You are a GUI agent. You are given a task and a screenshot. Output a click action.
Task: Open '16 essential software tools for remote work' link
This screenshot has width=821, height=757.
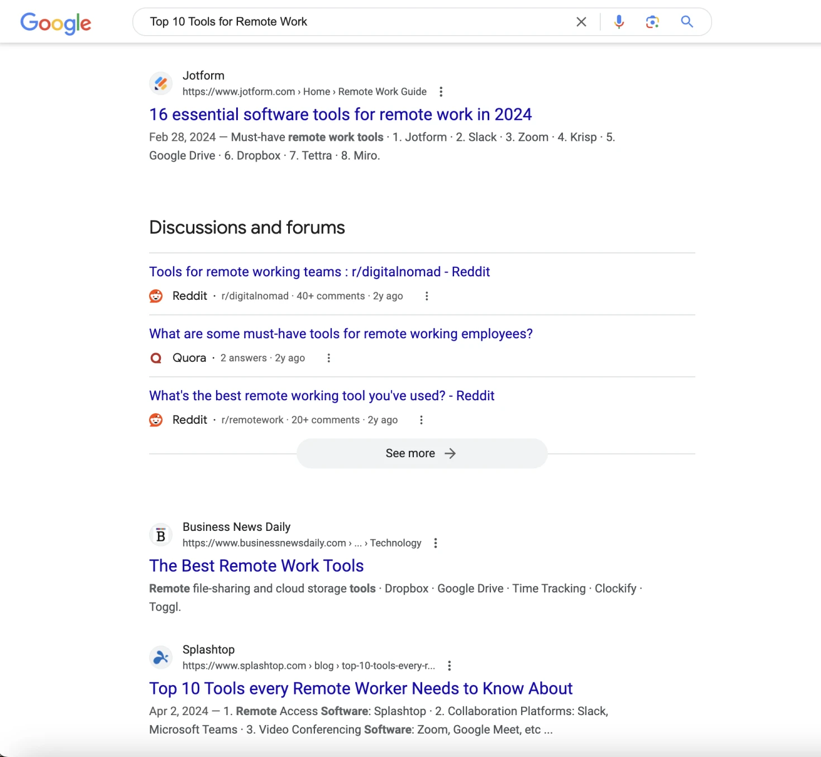point(340,114)
